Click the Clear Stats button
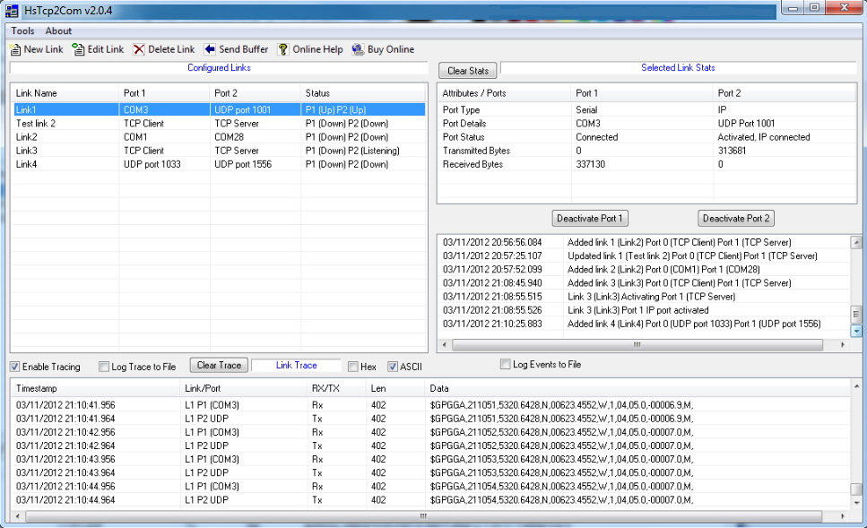 [x=467, y=71]
